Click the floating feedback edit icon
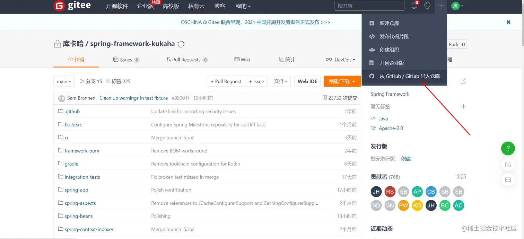 pos(508,165)
